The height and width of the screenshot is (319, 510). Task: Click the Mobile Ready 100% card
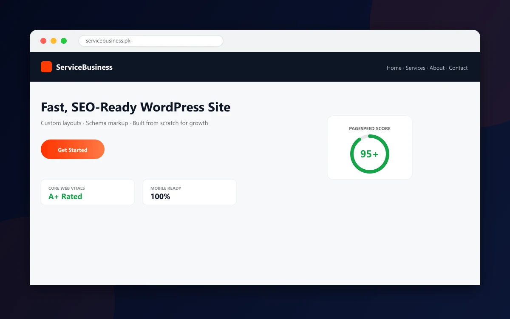point(190,192)
